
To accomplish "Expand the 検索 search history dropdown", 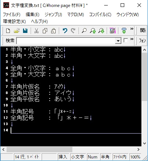I will [x=118, y=41].
